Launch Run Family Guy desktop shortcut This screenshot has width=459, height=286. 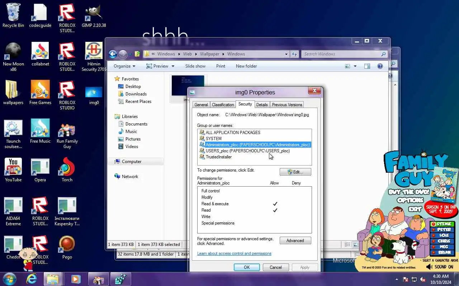pos(67,136)
